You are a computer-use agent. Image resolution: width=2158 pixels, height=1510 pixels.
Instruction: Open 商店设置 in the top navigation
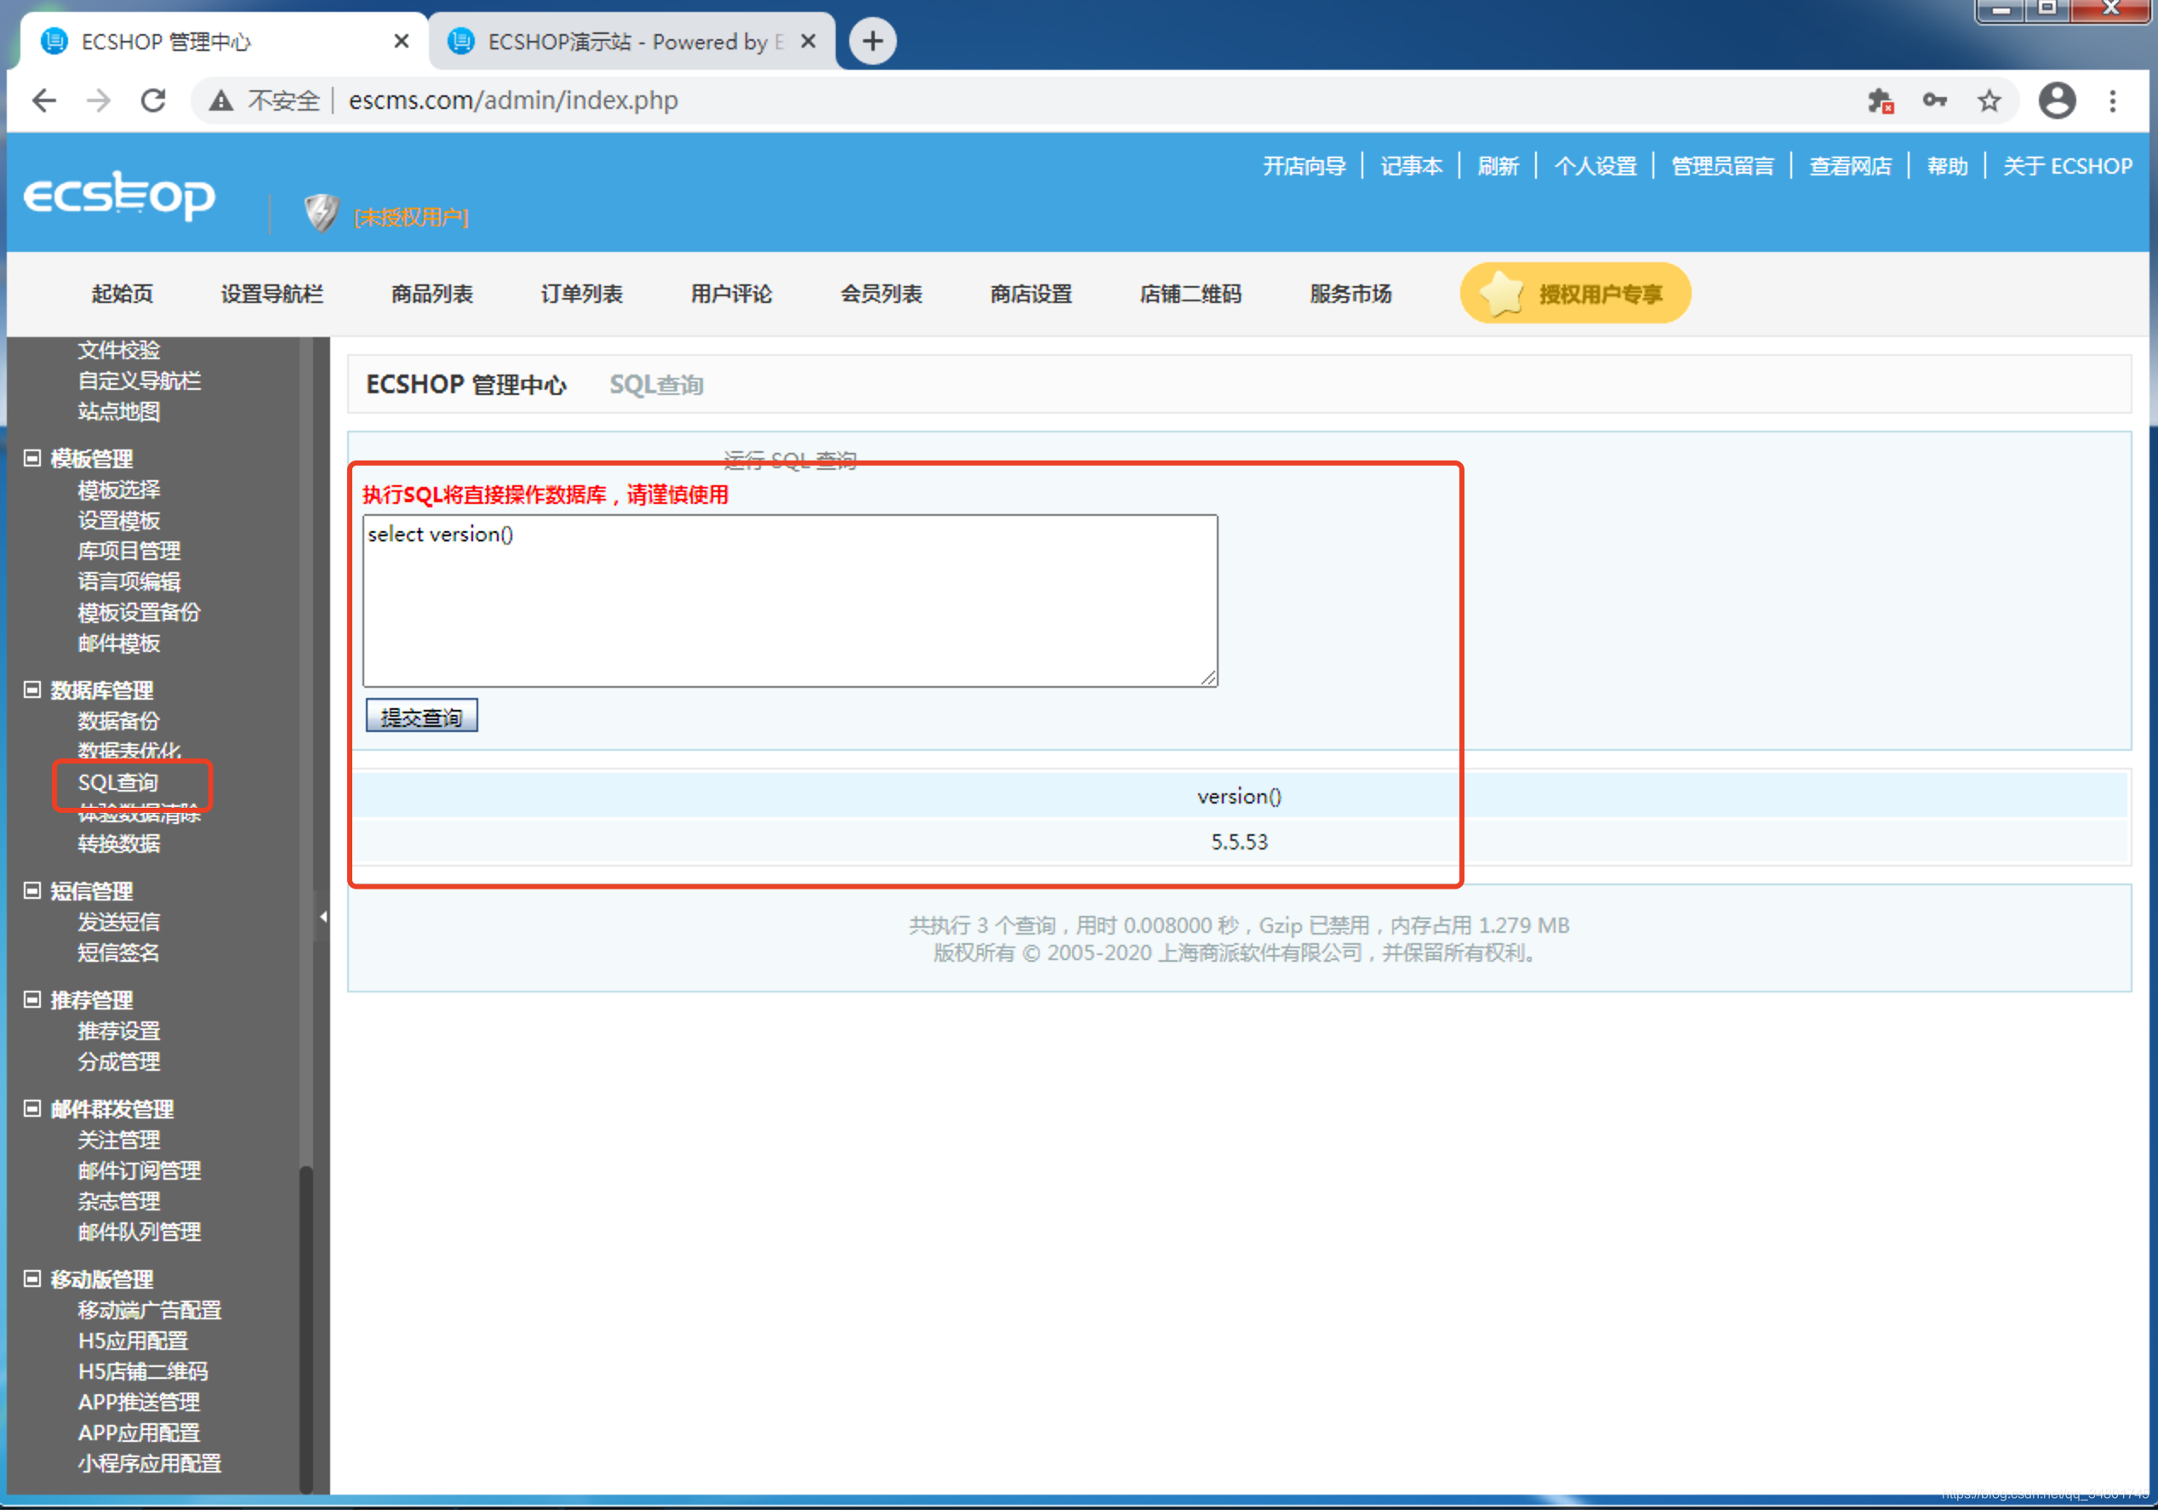click(x=1031, y=295)
